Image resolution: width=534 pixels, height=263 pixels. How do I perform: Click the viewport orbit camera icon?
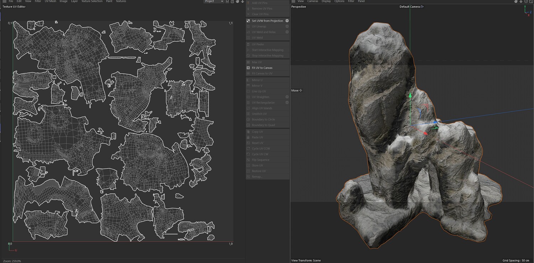click(x=526, y=1)
